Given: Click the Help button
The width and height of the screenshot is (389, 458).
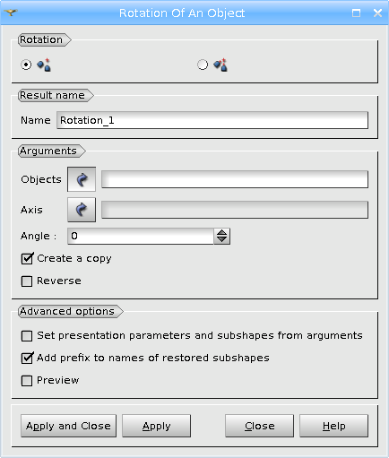Looking at the screenshot, I should [333, 426].
